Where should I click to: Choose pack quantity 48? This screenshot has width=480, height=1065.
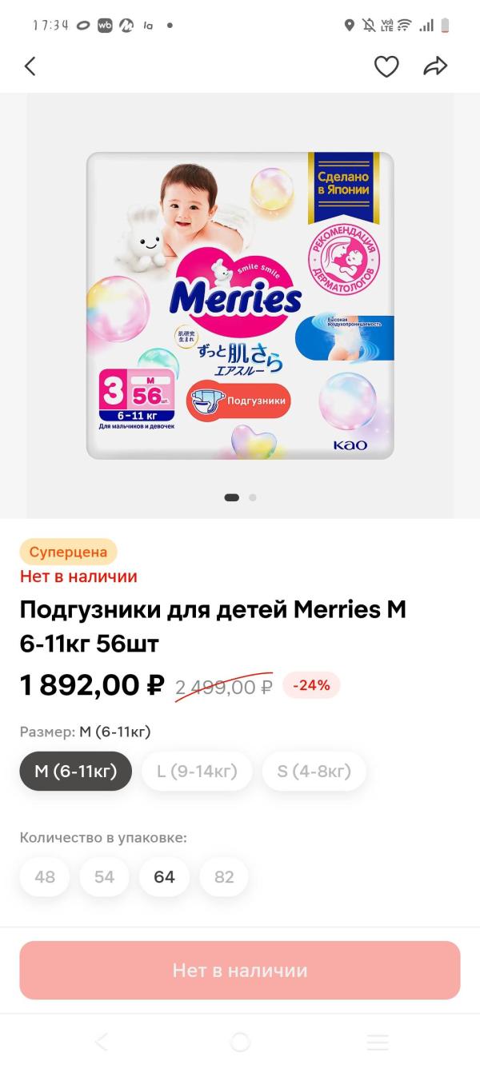point(45,876)
